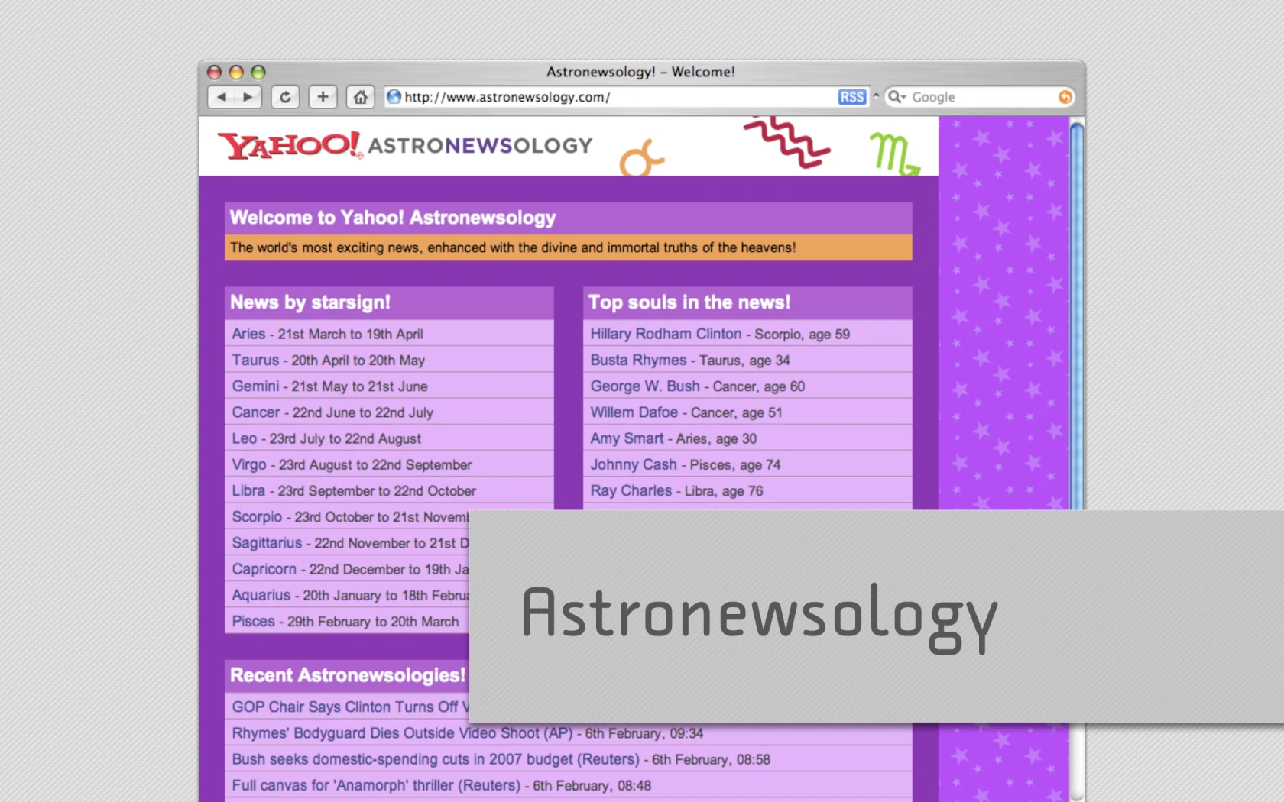Click the window title Astronewsology! - Welcome!

[x=640, y=72]
